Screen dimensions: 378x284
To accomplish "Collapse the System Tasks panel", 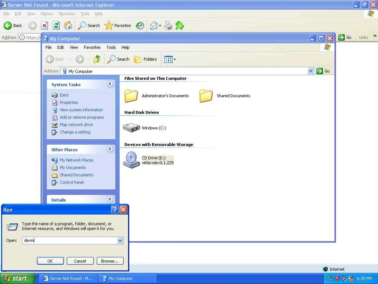I will pyautogui.click(x=110, y=84).
